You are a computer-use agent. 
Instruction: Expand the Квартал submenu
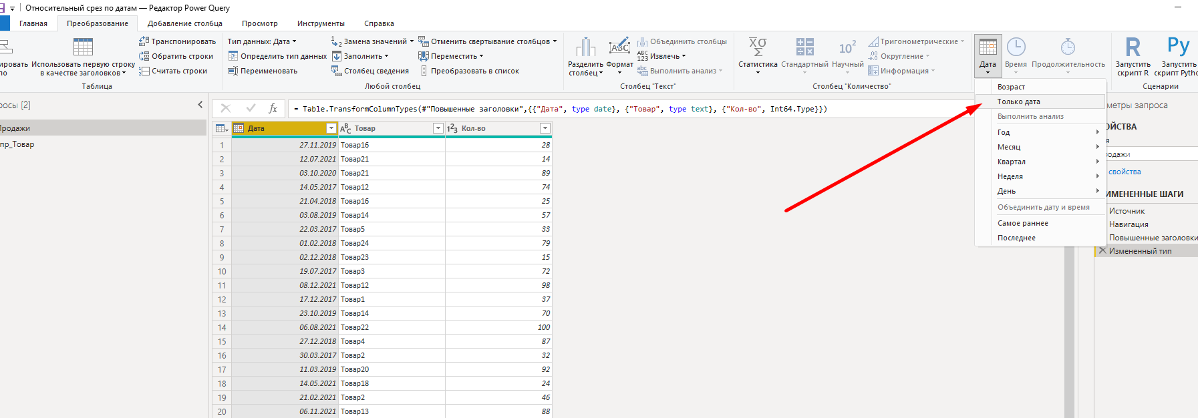coord(1040,162)
